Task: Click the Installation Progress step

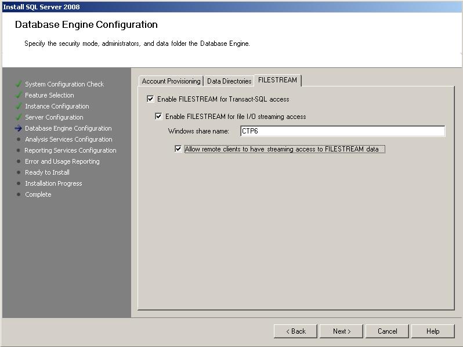Action: (x=53, y=183)
